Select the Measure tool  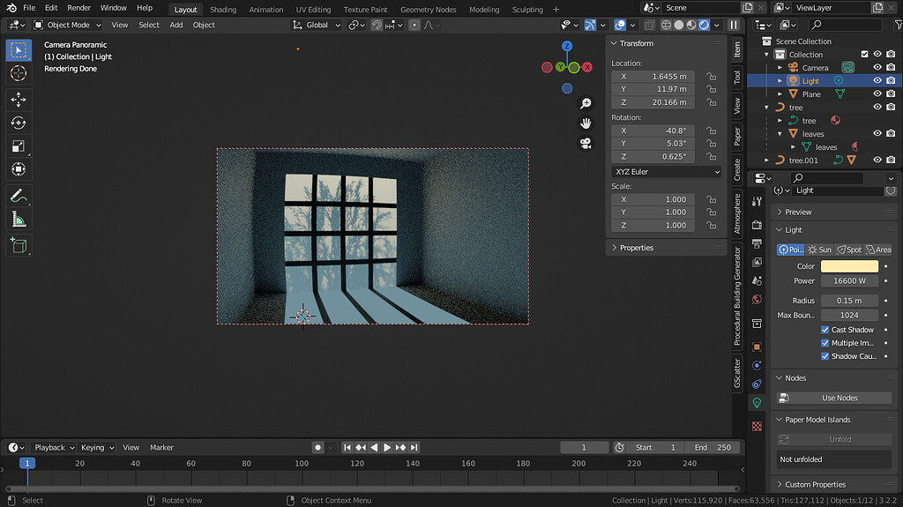click(19, 219)
